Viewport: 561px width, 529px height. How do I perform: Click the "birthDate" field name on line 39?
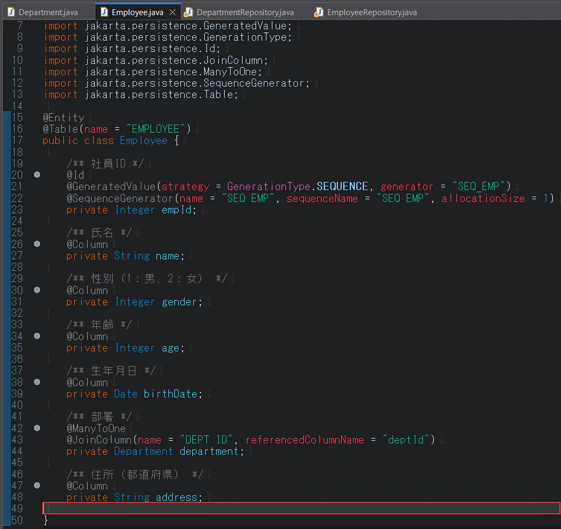pos(170,394)
